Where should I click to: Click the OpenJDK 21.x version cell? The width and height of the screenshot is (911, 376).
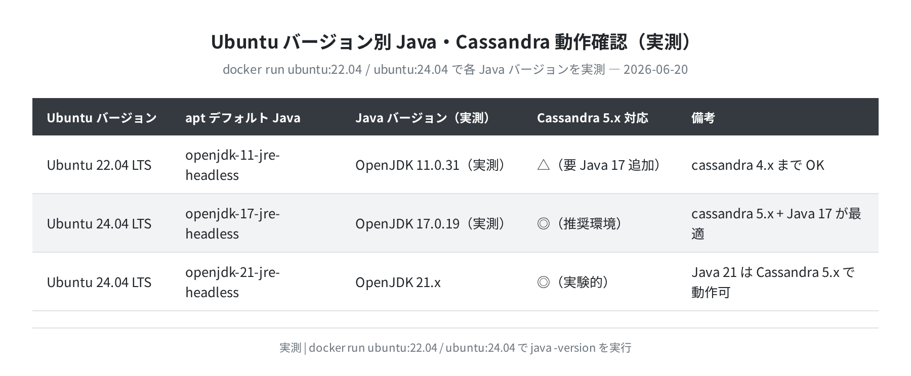pyautogui.click(x=398, y=282)
